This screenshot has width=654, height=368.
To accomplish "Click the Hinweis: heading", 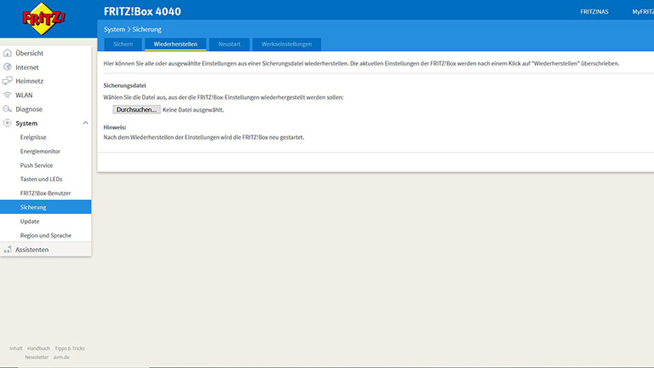I will [115, 127].
